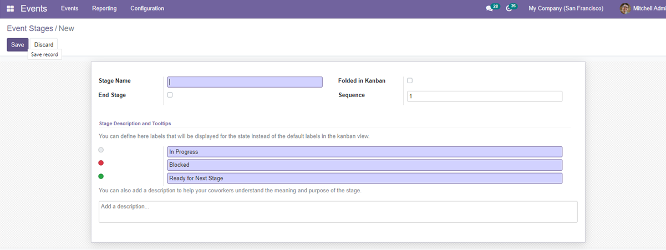This screenshot has width=666, height=250.
Task: Discard the new stage record
Action: [44, 44]
